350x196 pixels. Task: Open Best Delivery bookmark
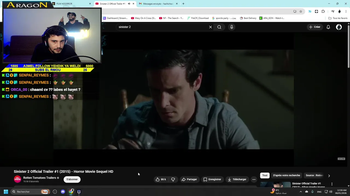(248, 18)
